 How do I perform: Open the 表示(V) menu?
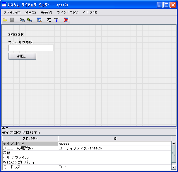pyautogui.click(x=46, y=12)
